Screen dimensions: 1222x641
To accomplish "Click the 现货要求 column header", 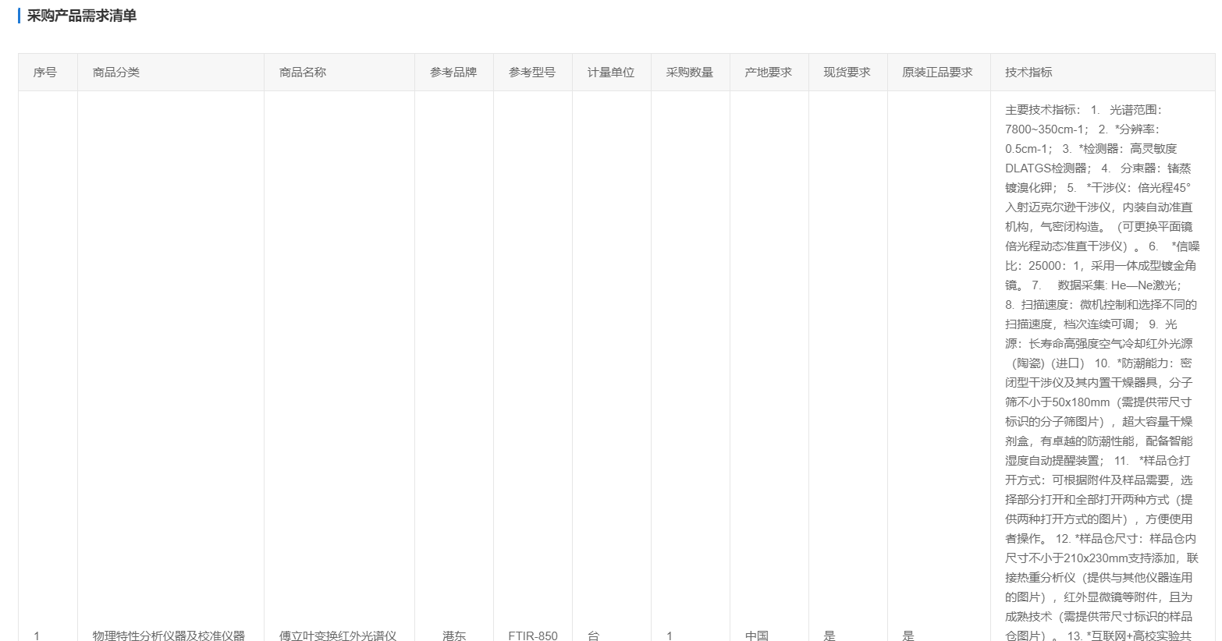I will [x=847, y=72].
